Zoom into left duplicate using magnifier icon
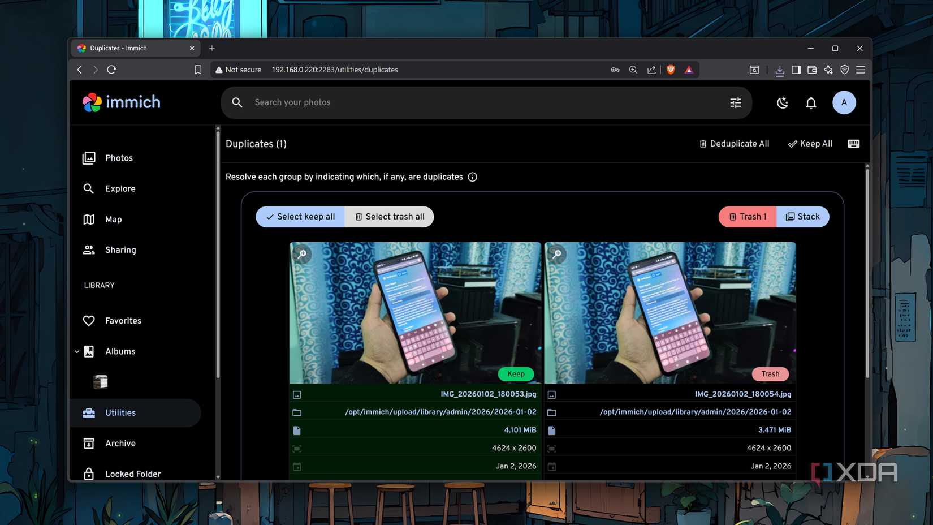Viewport: 933px width, 525px height. (302, 255)
